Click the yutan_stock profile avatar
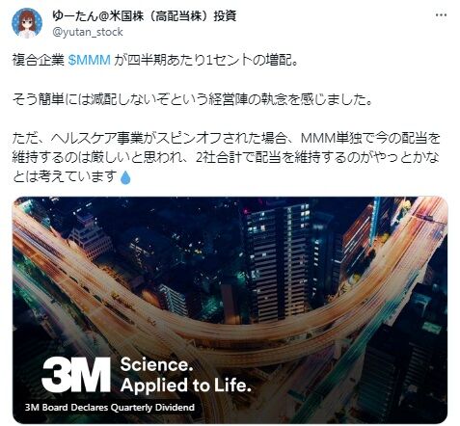Image resolution: width=460 pixels, height=426 pixels. tap(27, 23)
